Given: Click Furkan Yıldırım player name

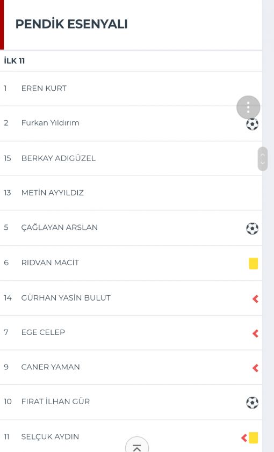Looking at the screenshot, I should tap(50, 123).
